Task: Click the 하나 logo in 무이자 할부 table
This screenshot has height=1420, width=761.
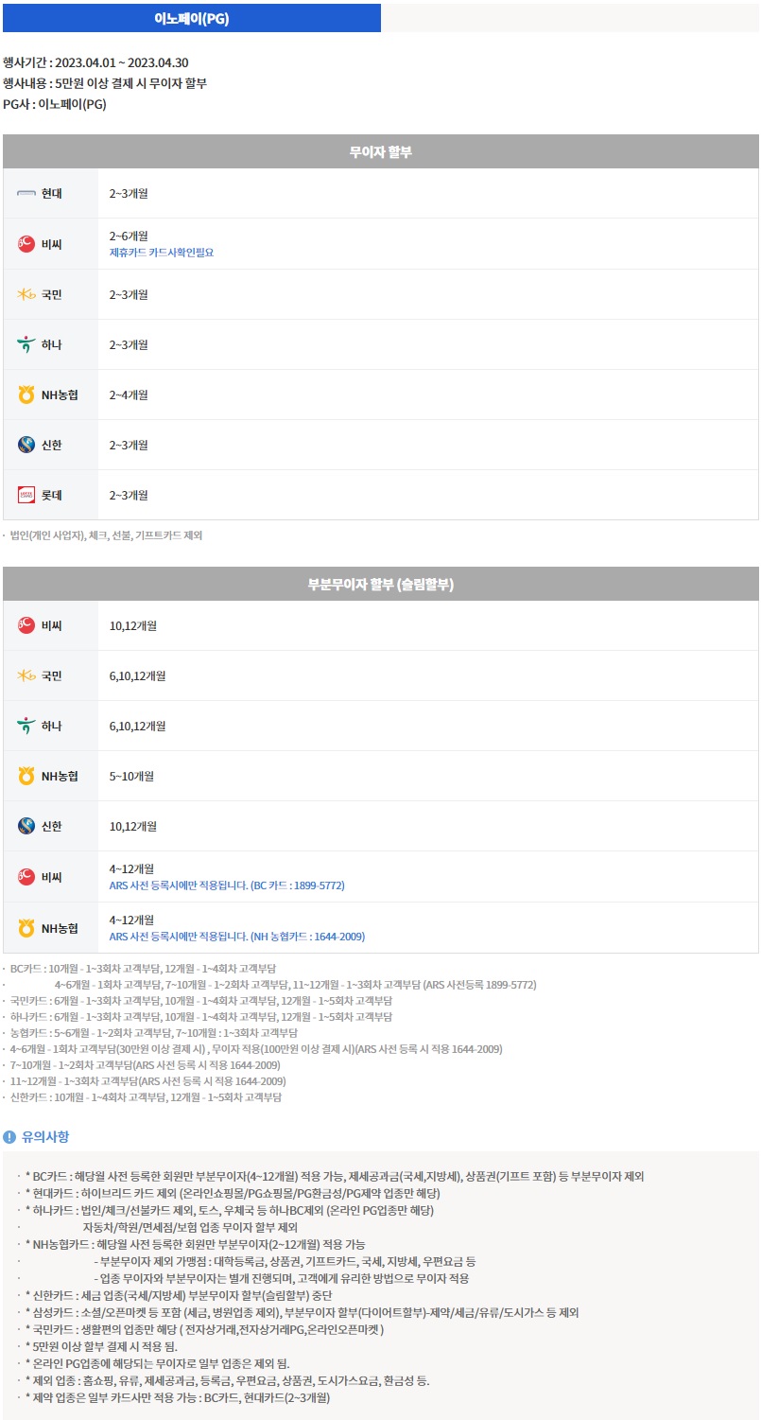Action: [26, 344]
